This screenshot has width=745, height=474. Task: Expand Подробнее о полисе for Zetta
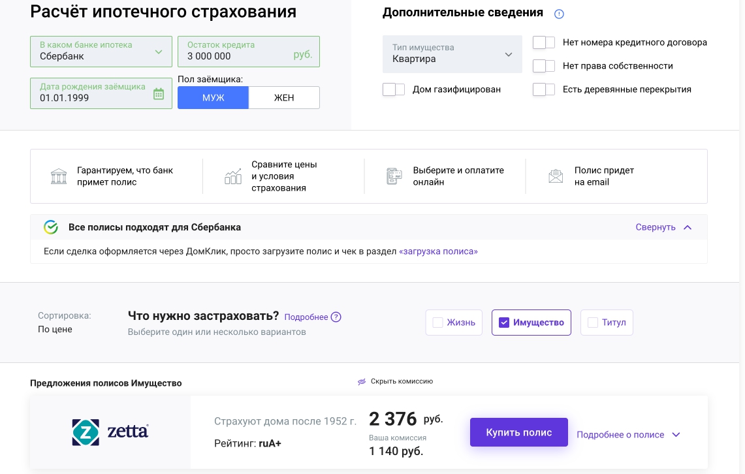(628, 435)
